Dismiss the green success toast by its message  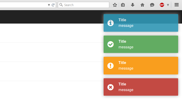tap(126, 47)
